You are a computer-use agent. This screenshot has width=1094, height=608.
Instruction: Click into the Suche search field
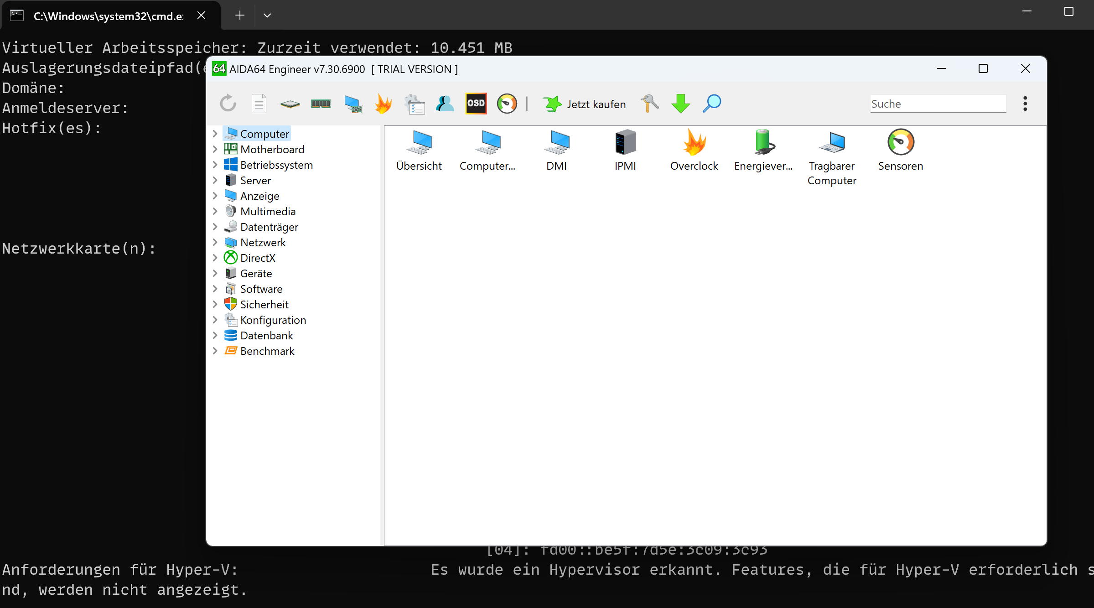point(938,104)
